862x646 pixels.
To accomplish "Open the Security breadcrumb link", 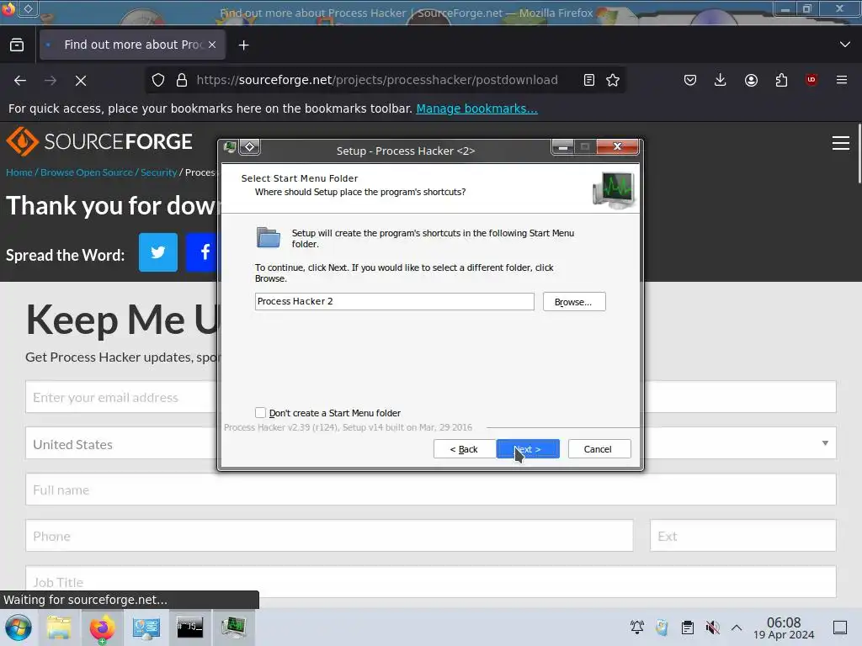I will tap(158, 172).
